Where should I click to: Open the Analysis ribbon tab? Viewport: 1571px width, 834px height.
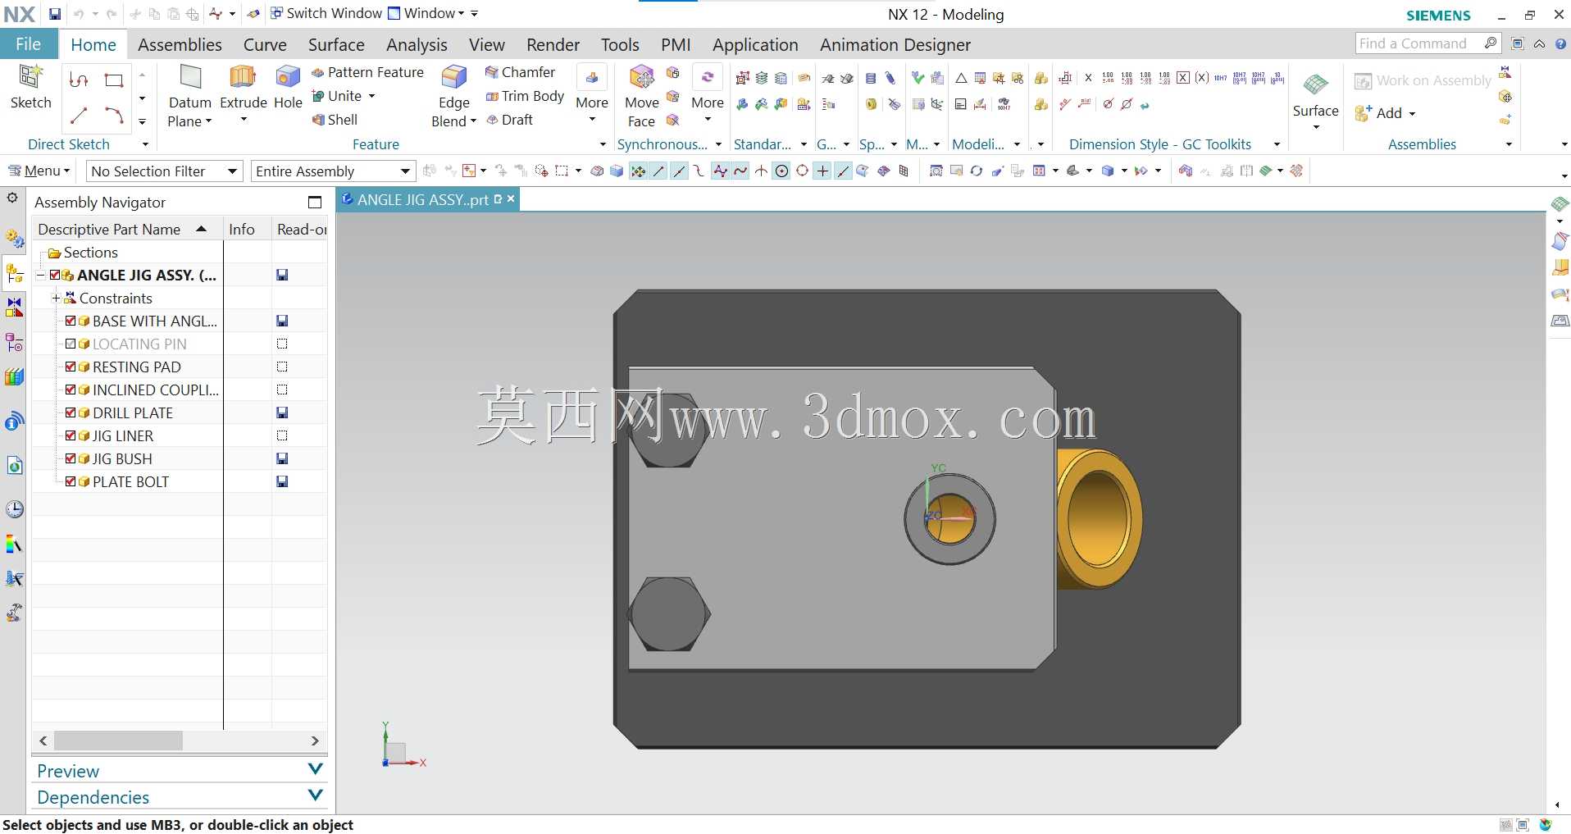coord(417,44)
